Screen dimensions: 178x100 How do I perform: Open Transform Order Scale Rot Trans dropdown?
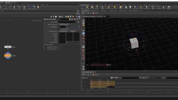point(64,31)
